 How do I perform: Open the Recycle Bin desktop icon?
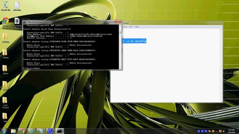(x=6, y=6)
